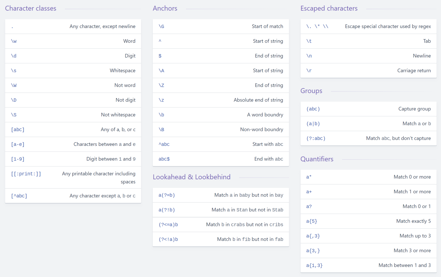Click the Escaped characters heading

tap(329, 9)
